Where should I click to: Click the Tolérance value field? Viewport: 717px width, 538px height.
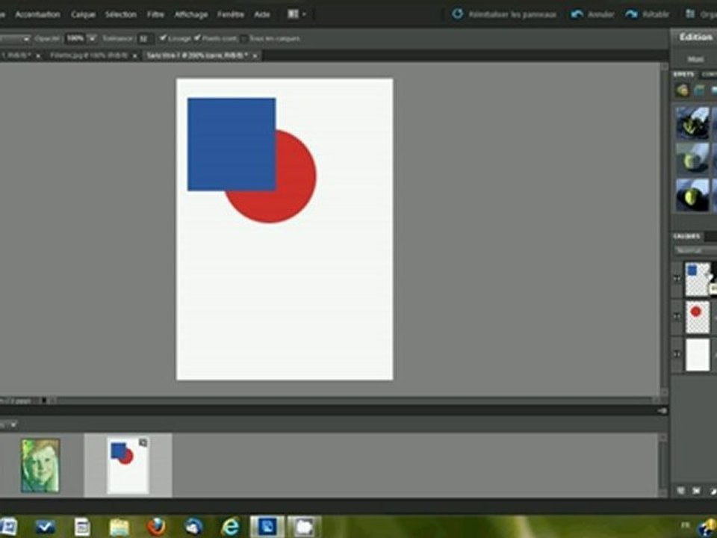point(144,39)
